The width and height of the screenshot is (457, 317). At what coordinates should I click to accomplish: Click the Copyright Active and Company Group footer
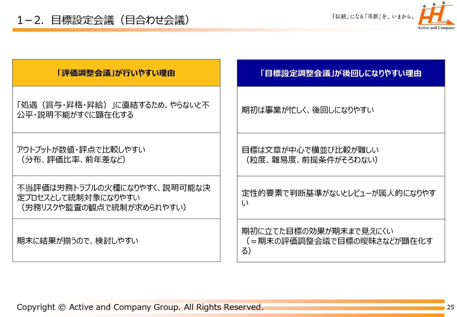tap(140, 307)
